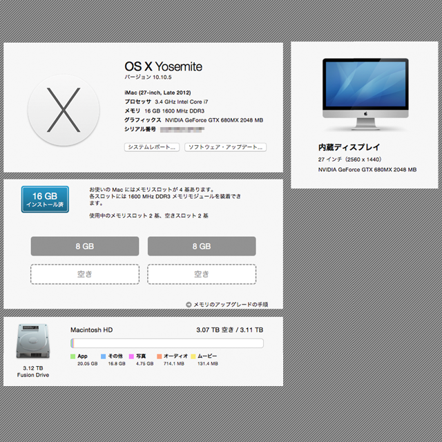The height and width of the screenshot is (442, 442).
Task: Click the 16 GB インストール済 memory badge
Action: tap(45, 200)
